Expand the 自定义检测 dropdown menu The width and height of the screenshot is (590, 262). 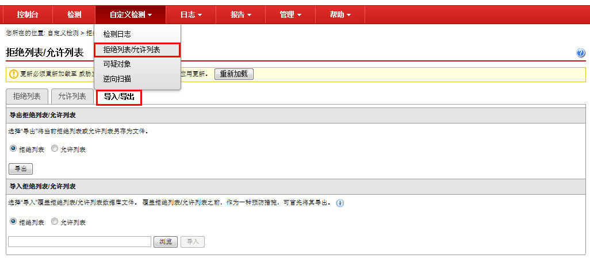click(x=131, y=14)
